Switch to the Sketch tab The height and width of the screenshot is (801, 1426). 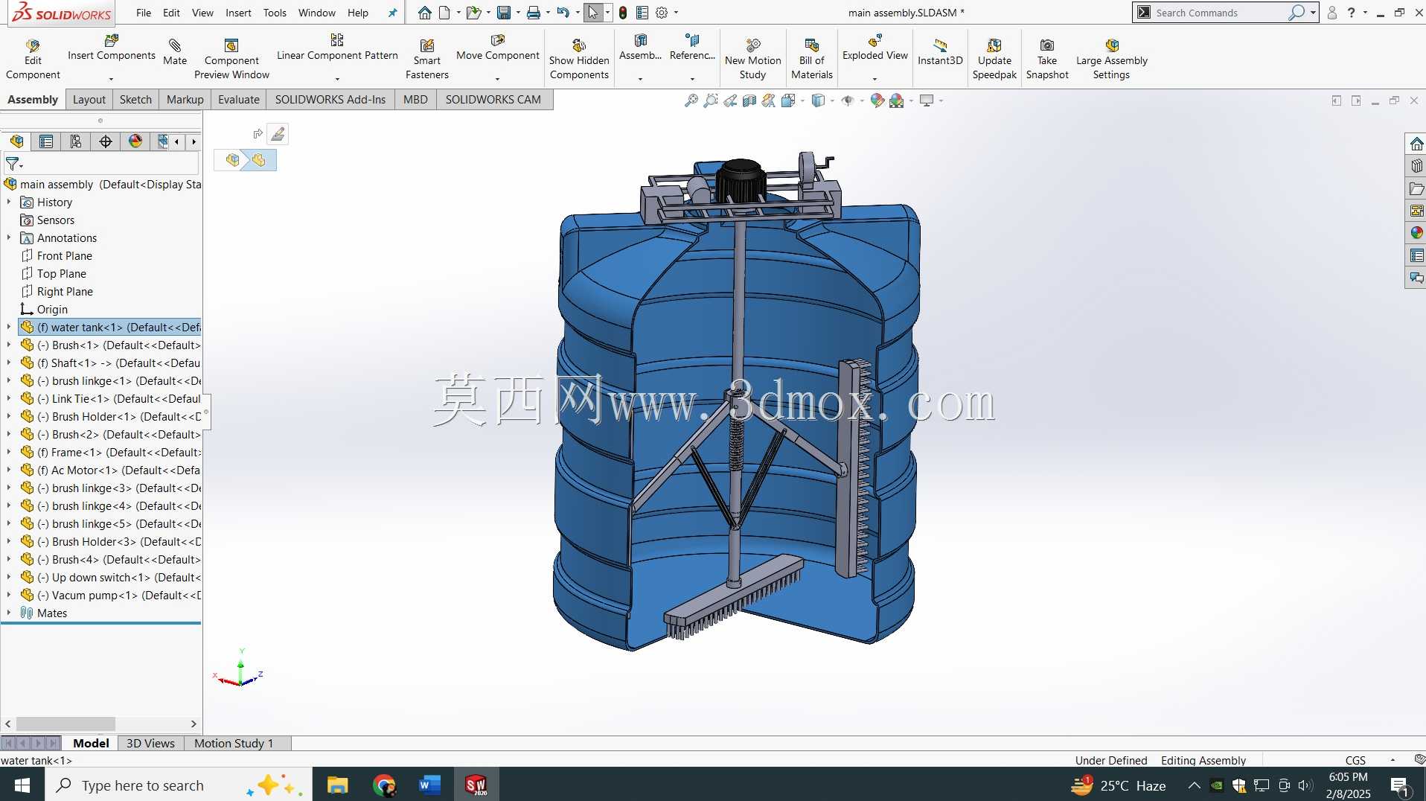(135, 100)
